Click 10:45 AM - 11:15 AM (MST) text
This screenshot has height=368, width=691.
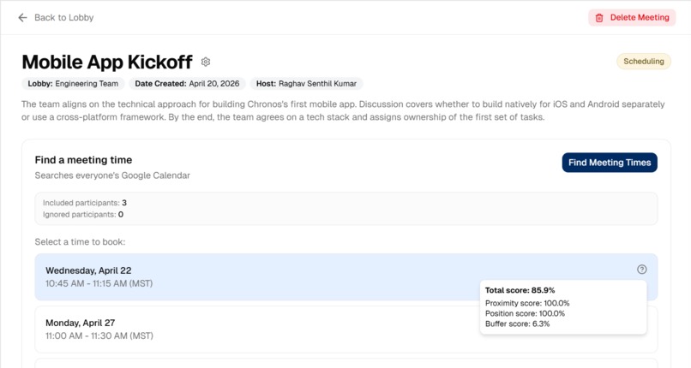coord(99,283)
